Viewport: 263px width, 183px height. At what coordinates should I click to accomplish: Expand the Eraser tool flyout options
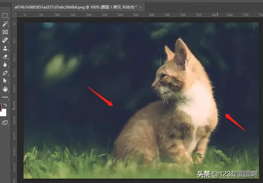8,59
